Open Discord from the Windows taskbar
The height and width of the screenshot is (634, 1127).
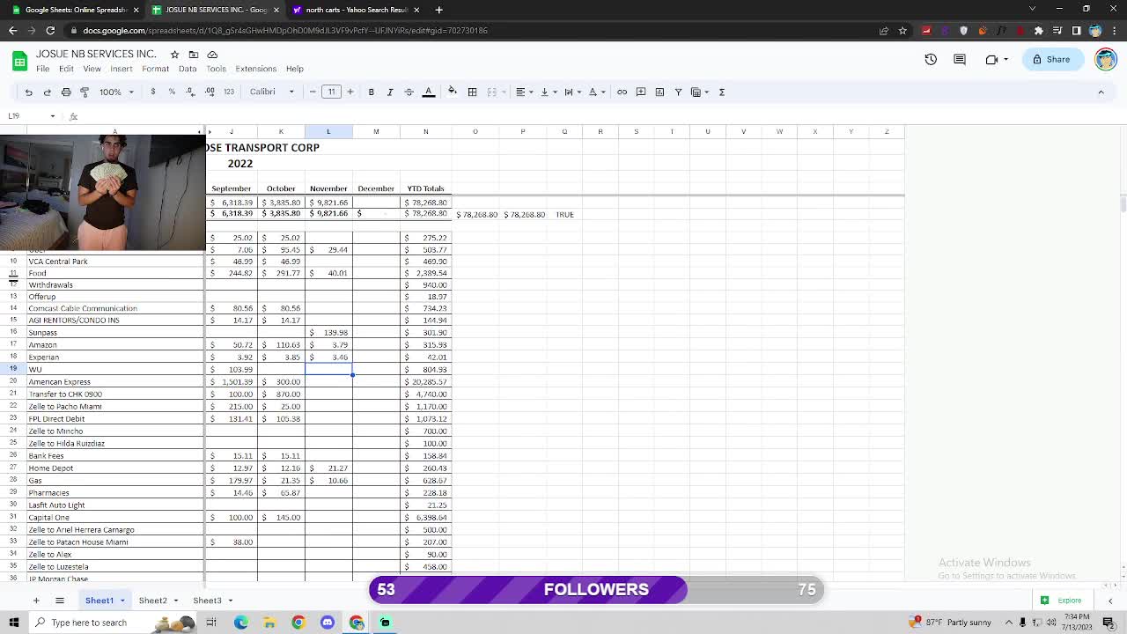click(x=328, y=623)
